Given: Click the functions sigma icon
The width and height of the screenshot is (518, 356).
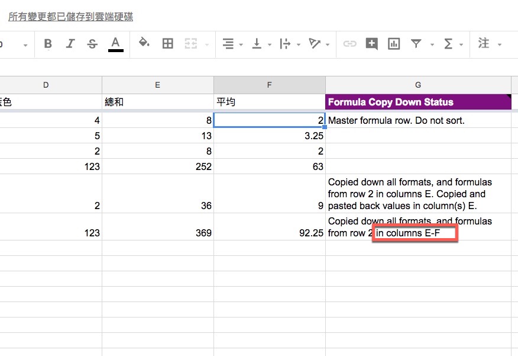Looking at the screenshot, I should coord(448,44).
